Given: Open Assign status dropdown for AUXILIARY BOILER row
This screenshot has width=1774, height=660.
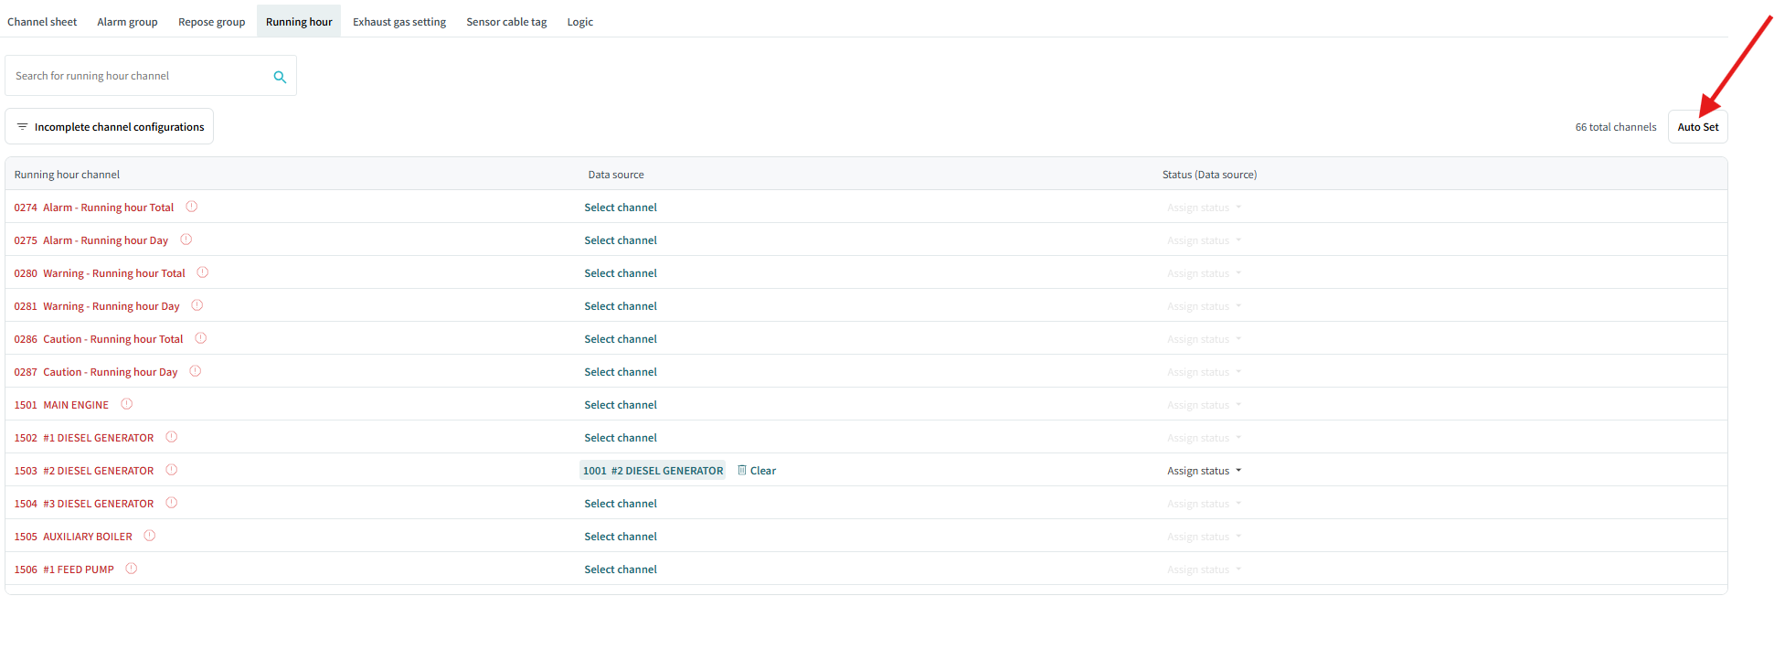Looking at the screenshot, I should point(1204,537).
